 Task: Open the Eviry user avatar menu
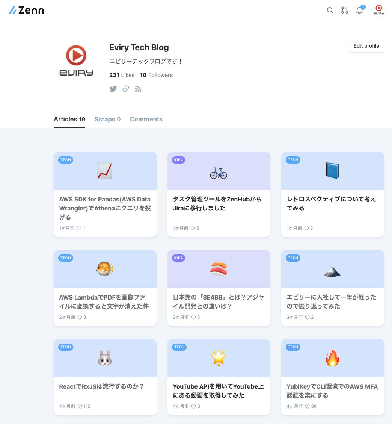[379, 10]
